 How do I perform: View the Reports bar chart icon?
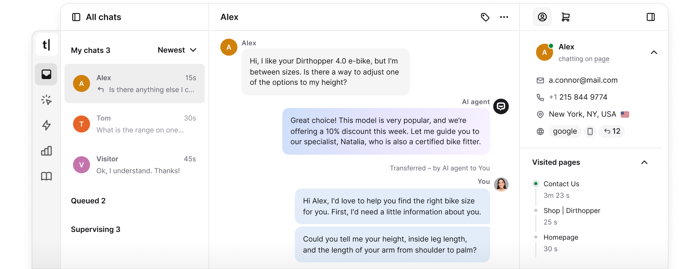(46, 151)
